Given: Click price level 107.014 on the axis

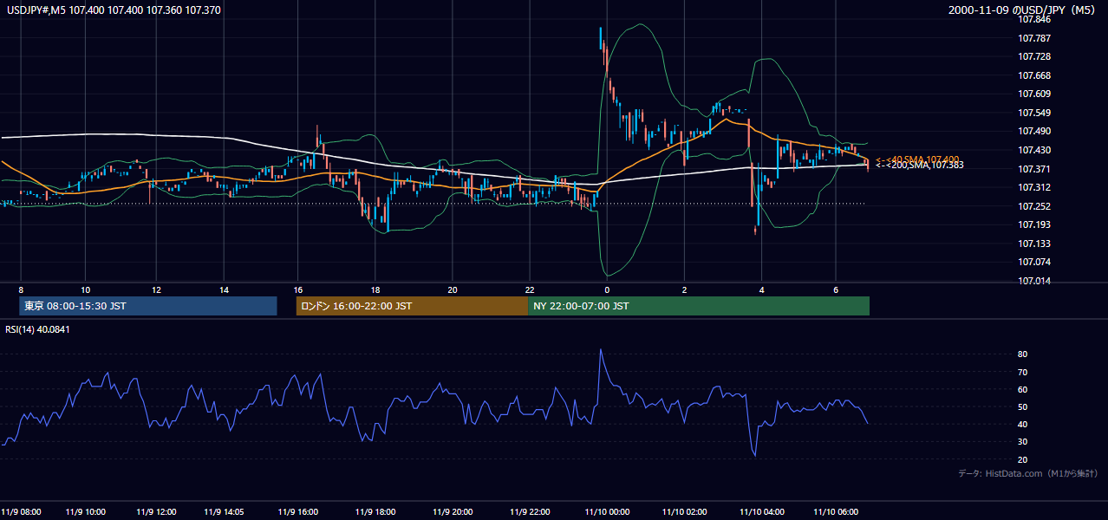Looking at the screenshot, I should tap(1034, 282).
